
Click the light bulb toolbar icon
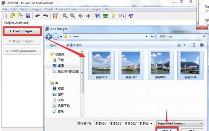[x=113, y=16]
